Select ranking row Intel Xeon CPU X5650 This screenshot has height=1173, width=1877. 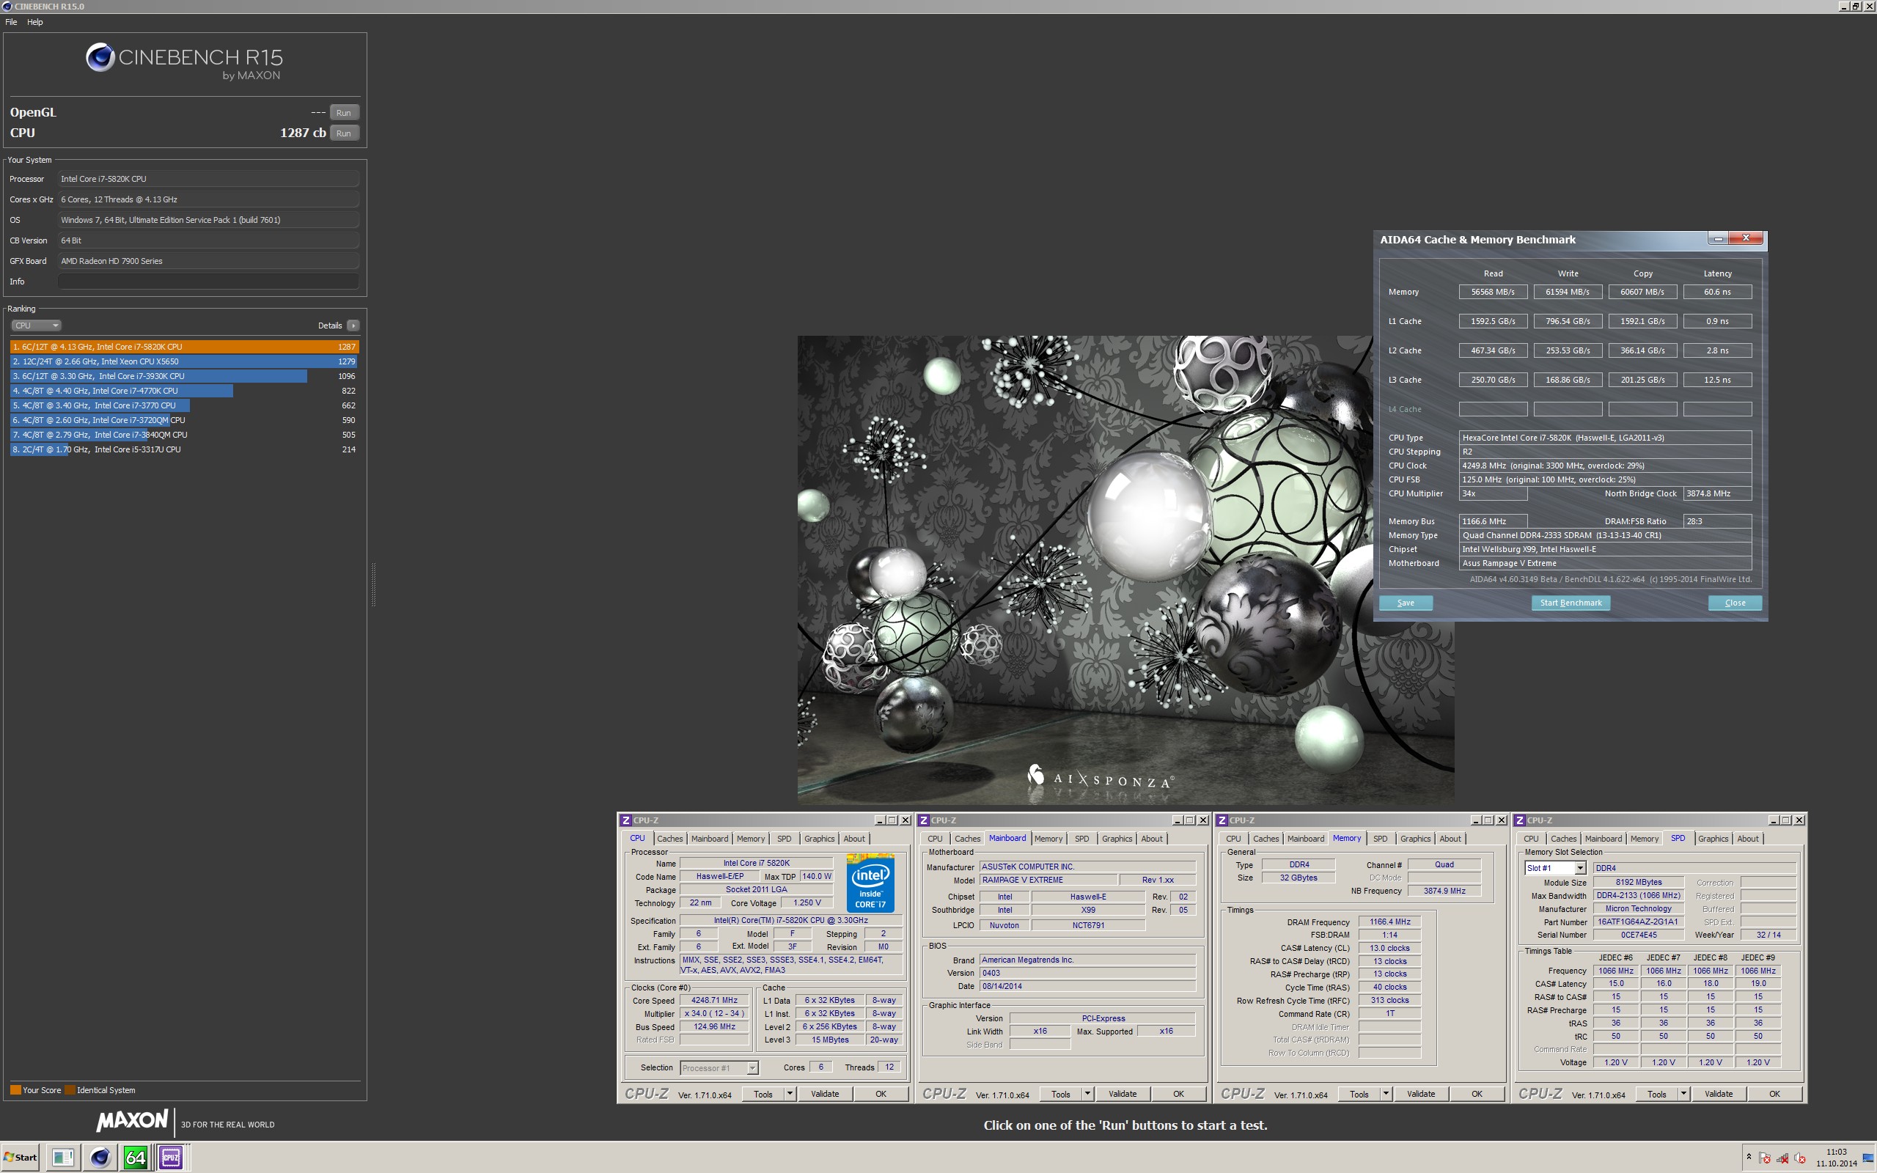(x=185, y=361)
